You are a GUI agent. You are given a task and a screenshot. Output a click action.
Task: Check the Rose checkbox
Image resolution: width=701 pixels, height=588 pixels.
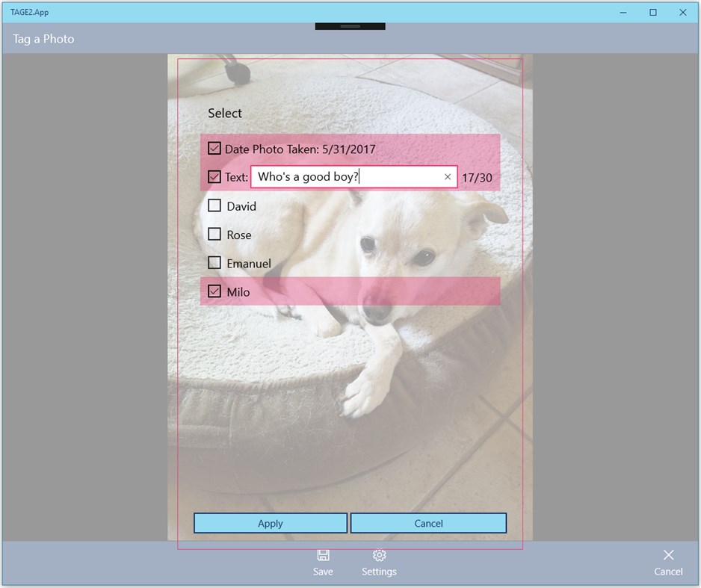tap(213, 235)
